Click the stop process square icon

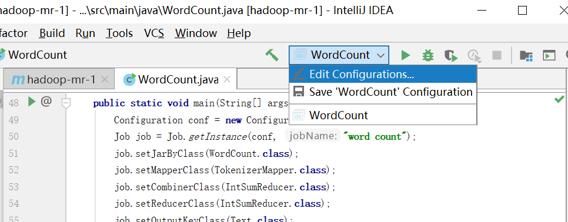pos(497,55)
